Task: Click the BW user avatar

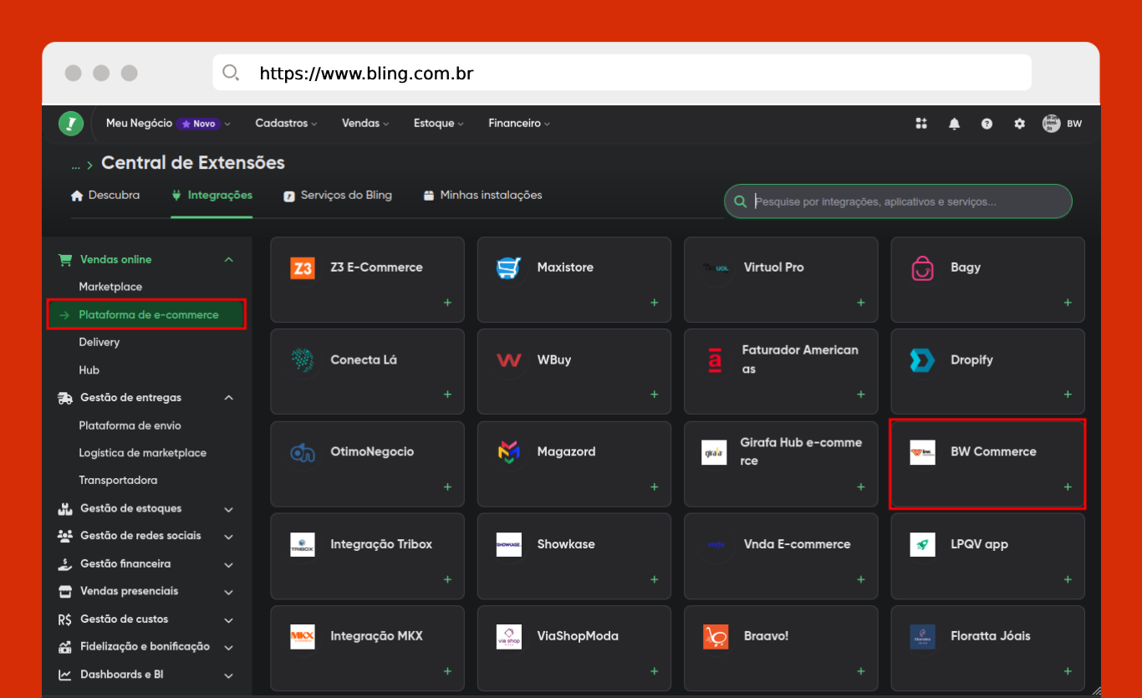Action: tap(1051, 124)
